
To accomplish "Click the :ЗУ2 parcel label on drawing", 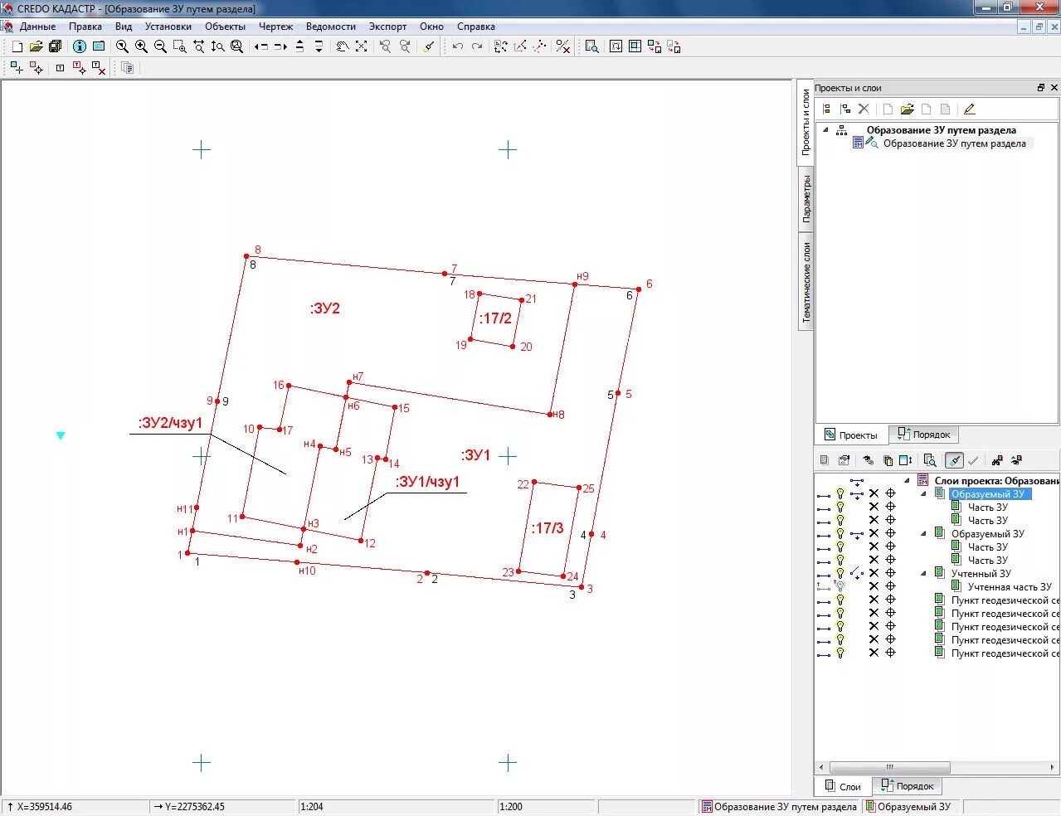I will click(325, 308).
